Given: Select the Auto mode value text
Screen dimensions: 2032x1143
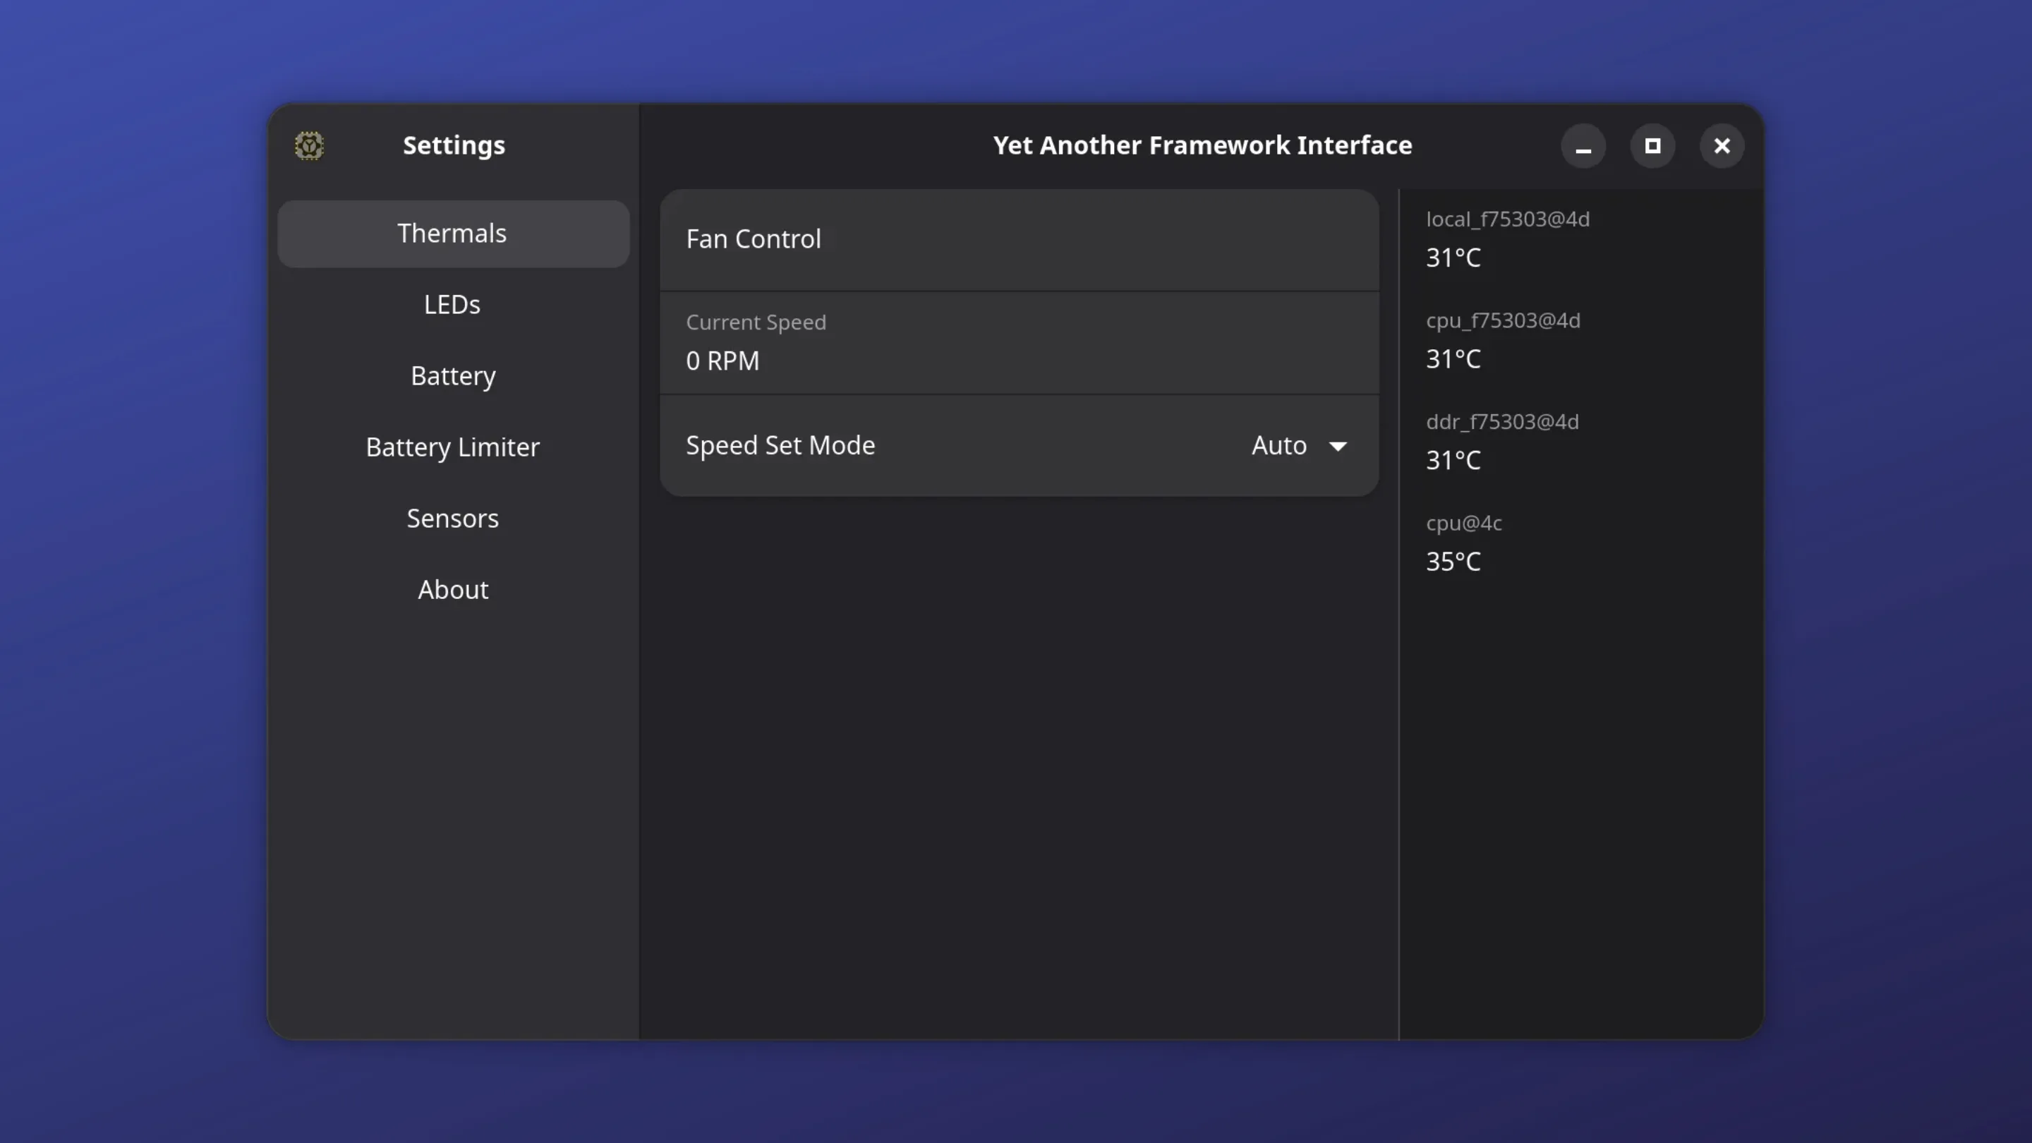Looking at the screenshot, I should point(1278,446).
